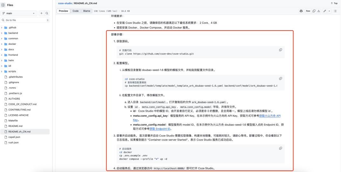Image resolution: width=343 pixels, height=172 pixels.
Task: Expand the docker folder chevron
Action: pos(2,44)
